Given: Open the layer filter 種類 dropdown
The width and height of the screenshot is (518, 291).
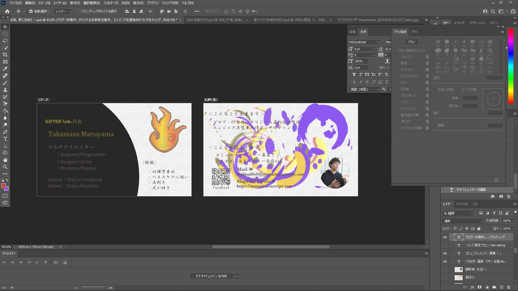Looking at the screenshot, I should (458, 213).
